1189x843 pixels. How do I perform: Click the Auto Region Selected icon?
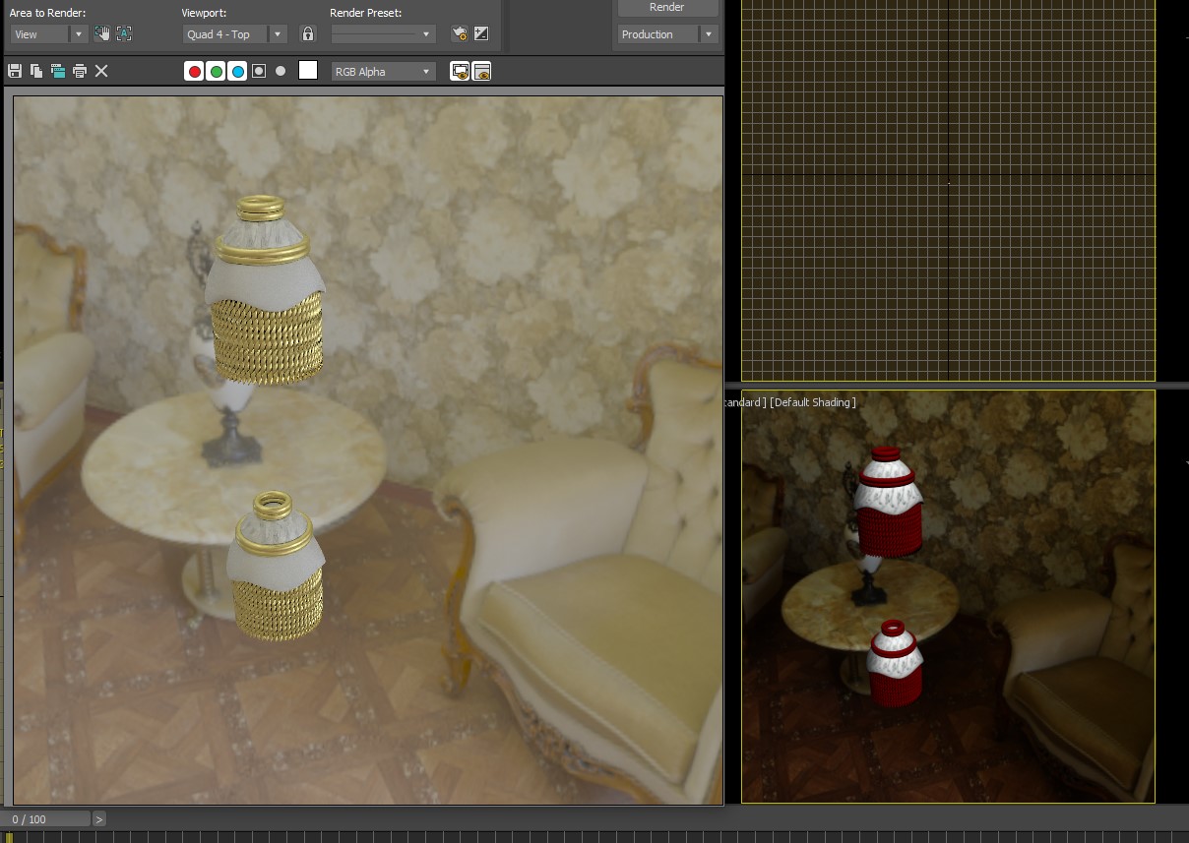coord(124,34)
